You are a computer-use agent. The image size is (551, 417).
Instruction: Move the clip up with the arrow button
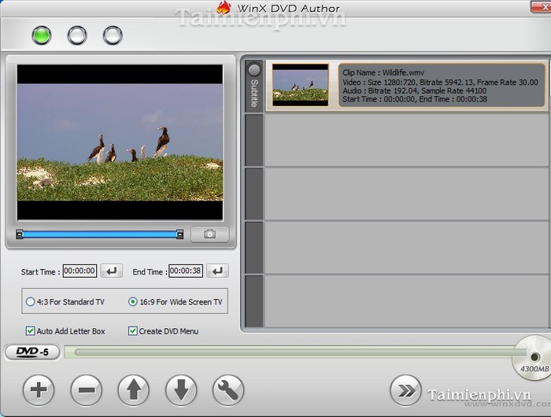[x=134, y=390]
